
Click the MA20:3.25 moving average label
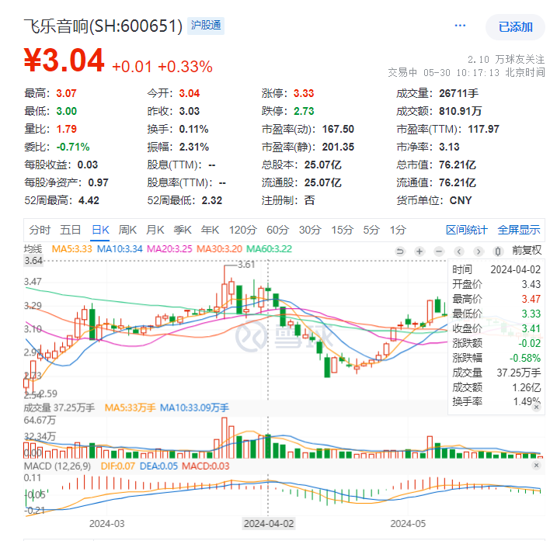[x=169, y=249]
